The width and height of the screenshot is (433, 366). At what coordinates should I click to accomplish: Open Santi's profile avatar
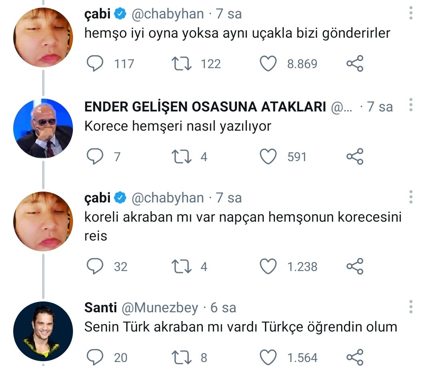click(x=43, y=331)
